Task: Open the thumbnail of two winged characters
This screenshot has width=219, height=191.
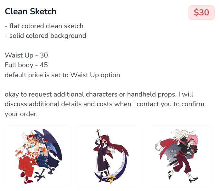Action: coord(38,156)
